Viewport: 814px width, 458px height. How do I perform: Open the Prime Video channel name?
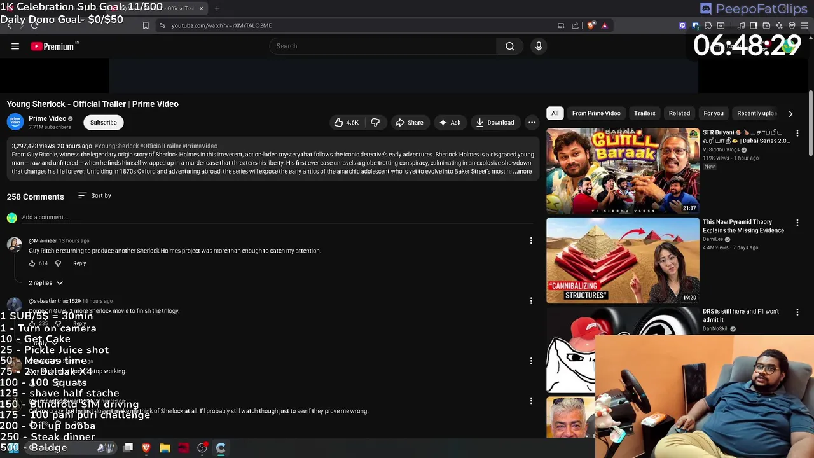point(47,118)
